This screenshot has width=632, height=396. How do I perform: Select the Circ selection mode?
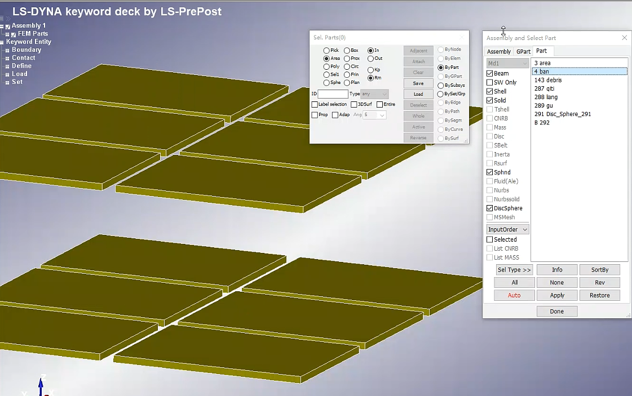click(347, 66)
